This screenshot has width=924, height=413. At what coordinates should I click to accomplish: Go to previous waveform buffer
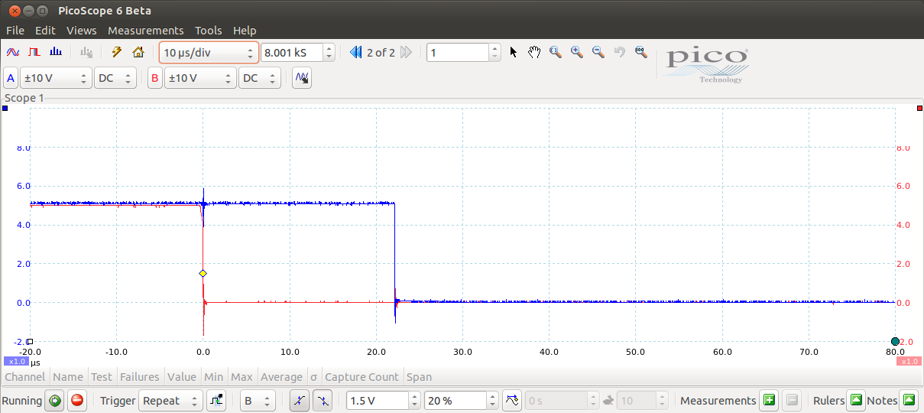tap(356, 52)
